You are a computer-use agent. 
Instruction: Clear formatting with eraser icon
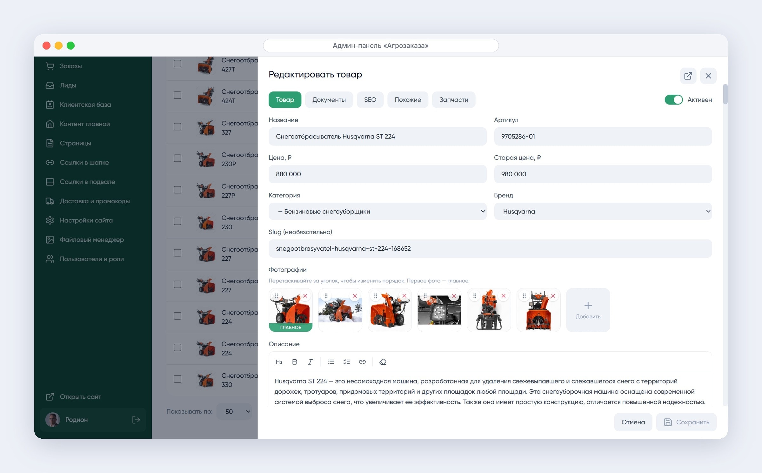pyautogui.click(x=383, y=362)
